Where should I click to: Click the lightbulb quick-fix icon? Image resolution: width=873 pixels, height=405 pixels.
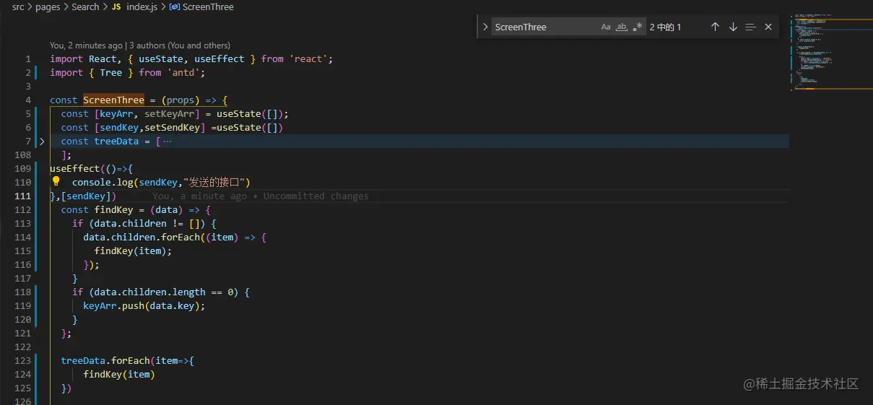[56, 182]
